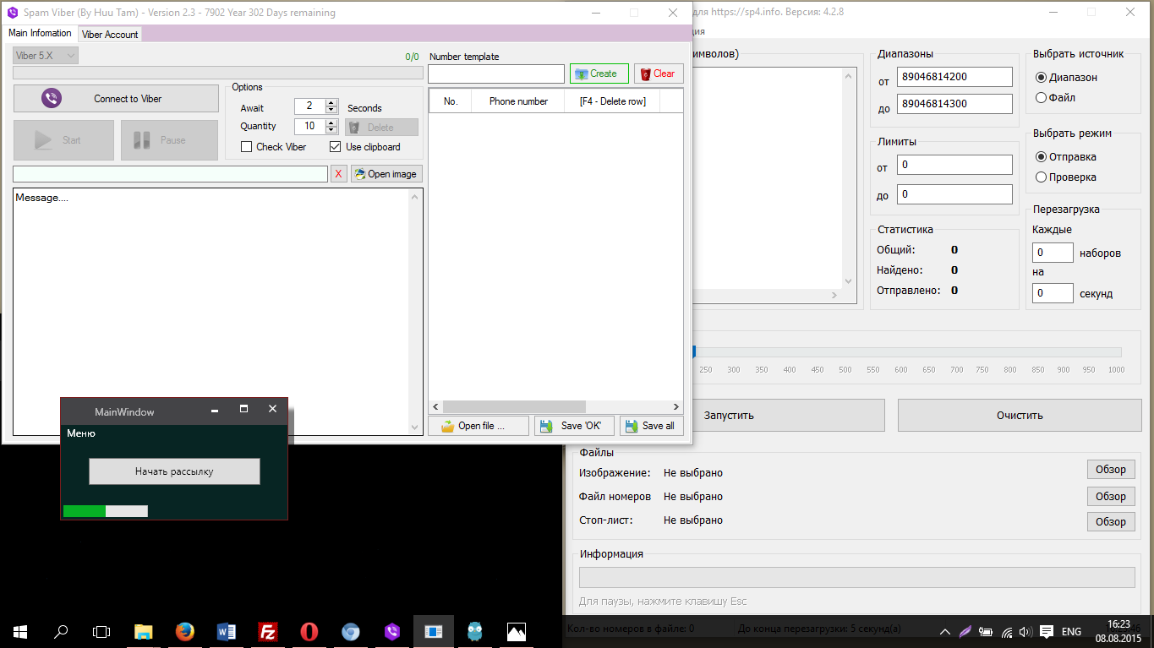The height and width of the screenshot is (648, 1154).
Task: Open Firefox from the taskbar
Action: tap(185, 631)
